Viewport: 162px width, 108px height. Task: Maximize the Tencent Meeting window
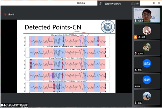point(154,3)
